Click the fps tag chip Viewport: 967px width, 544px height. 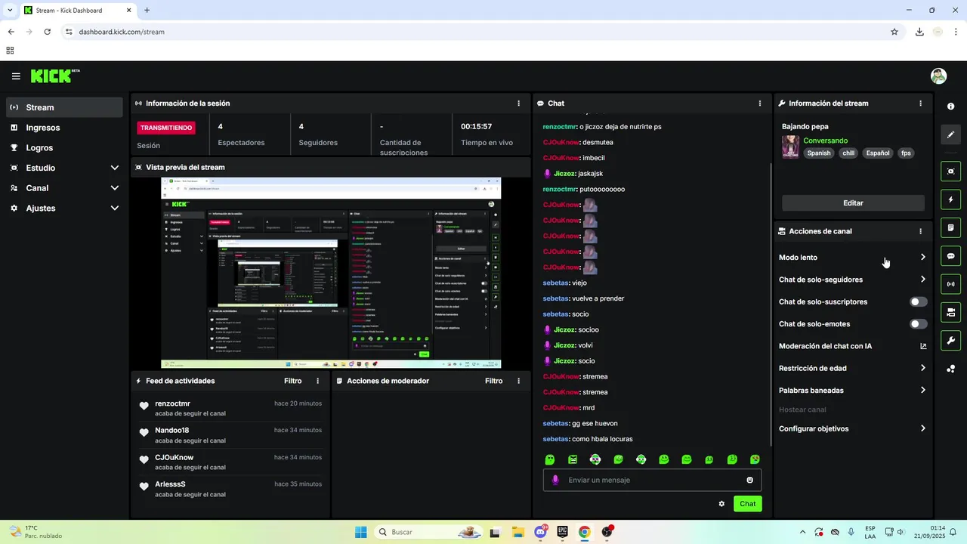pos(906,153)
